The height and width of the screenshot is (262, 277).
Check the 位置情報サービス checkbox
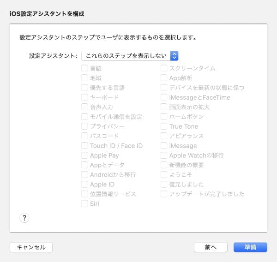coord(84,194)
